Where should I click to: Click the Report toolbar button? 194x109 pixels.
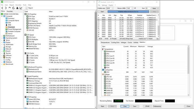coord(29,8)
